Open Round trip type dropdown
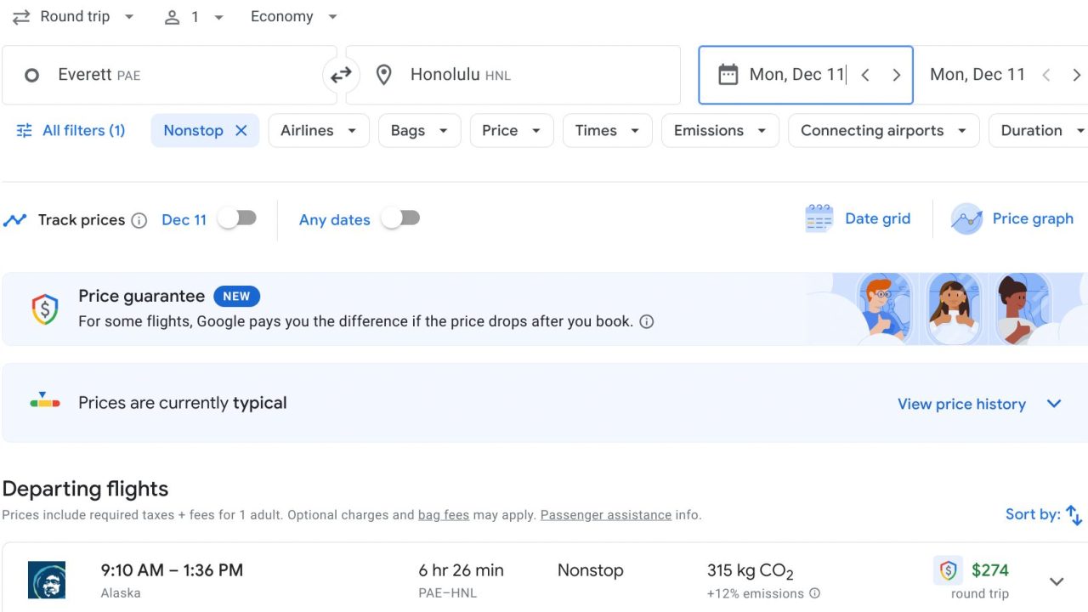The width and height of the screenshot is (1088, 612). [x=73, y=17]
